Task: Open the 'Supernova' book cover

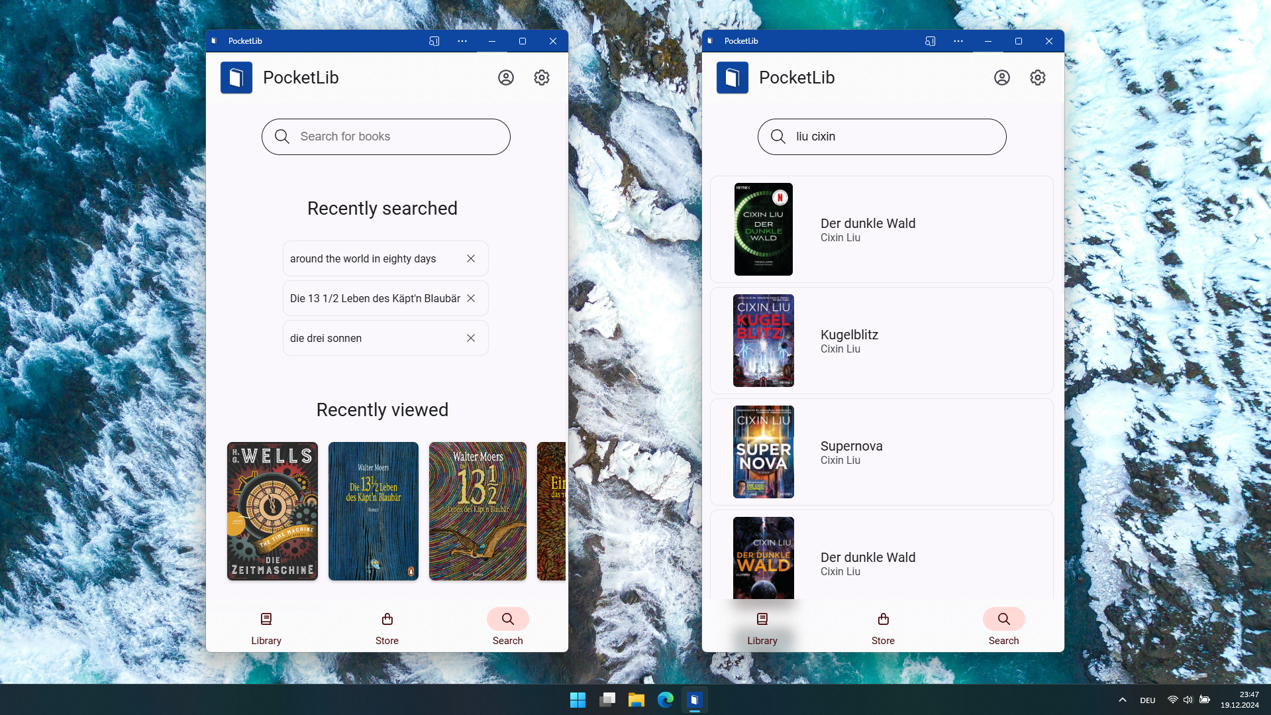Action: click(x=764, y=452)
